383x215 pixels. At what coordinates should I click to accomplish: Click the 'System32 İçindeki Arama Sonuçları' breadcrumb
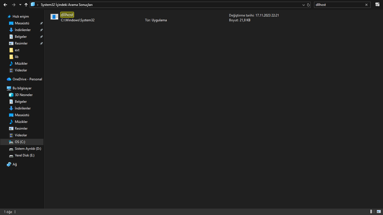[x=67, y=5]
